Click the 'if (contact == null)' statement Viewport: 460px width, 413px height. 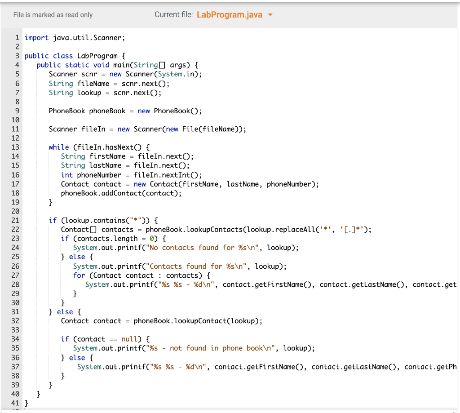[105, 339]
